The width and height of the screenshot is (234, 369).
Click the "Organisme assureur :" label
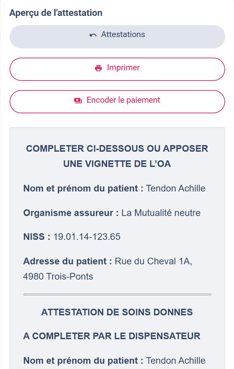point(71,213)
